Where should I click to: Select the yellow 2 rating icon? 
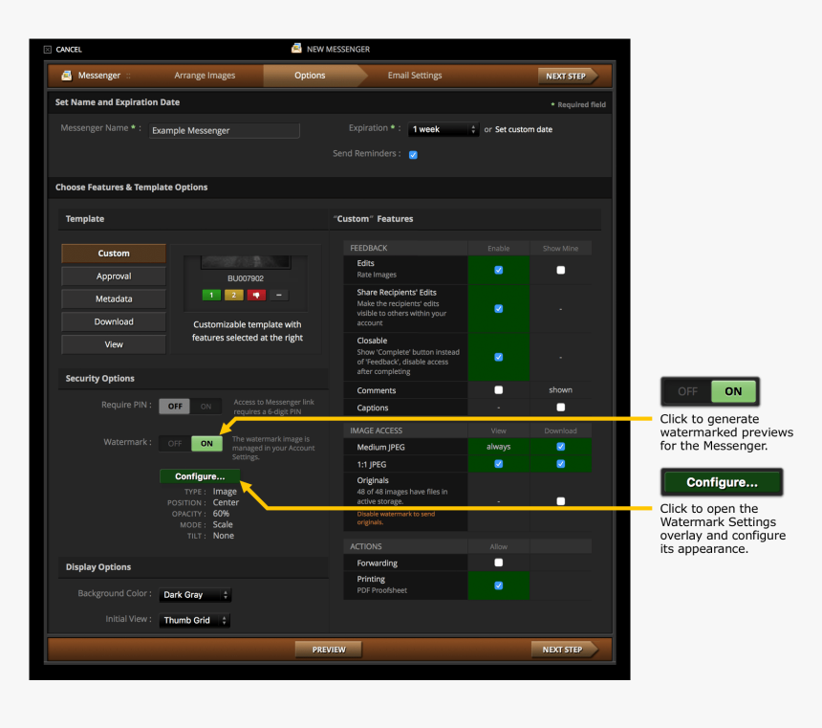point(234,295)
